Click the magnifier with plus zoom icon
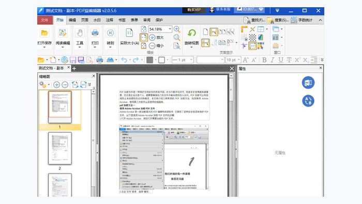Viewport: 362px width, 204px height. point(177,29)
